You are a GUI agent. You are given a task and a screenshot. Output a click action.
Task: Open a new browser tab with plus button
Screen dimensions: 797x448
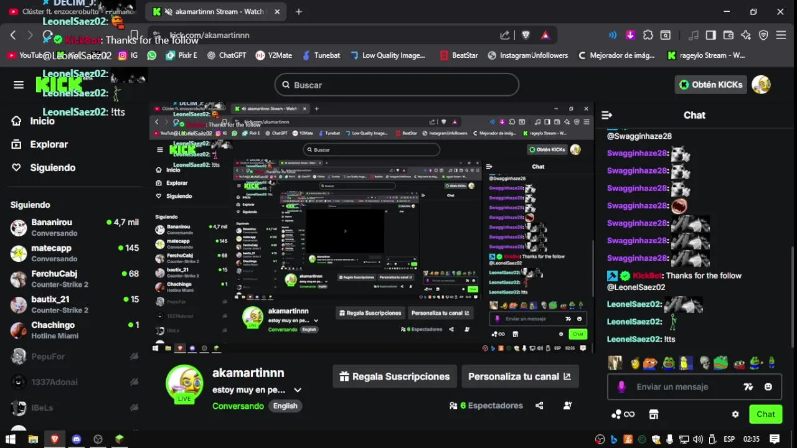coord(299,11)
